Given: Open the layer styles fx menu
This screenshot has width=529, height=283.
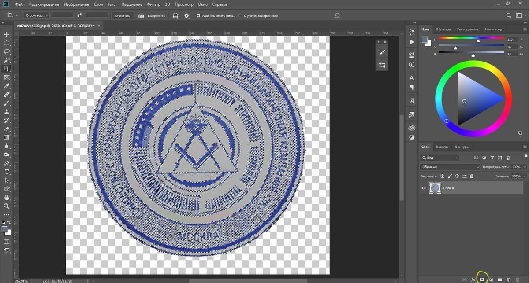Looking at the screenshot, I should click(473, 279).
